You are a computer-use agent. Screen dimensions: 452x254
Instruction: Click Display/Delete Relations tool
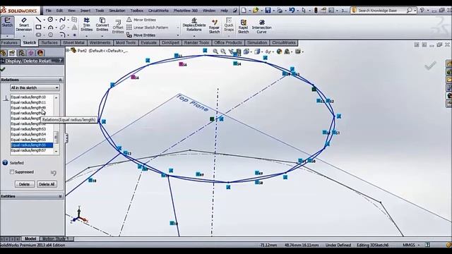click(x=194, y=25)
